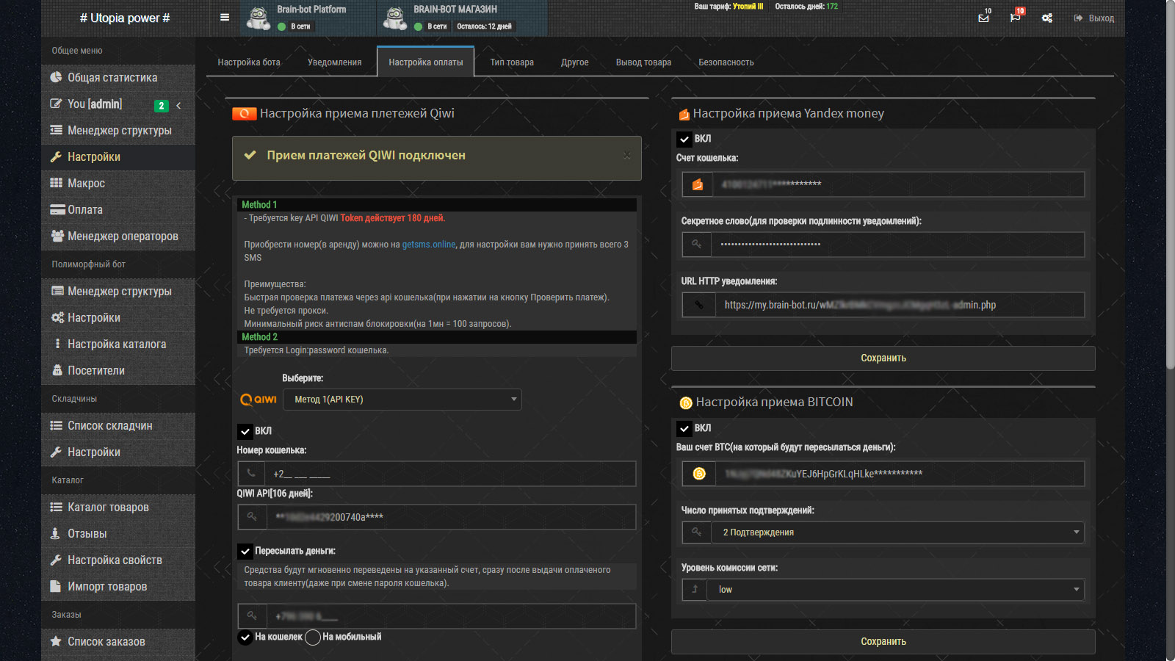
Task: Switch to Тип товара tab
Action: (512, 62)
